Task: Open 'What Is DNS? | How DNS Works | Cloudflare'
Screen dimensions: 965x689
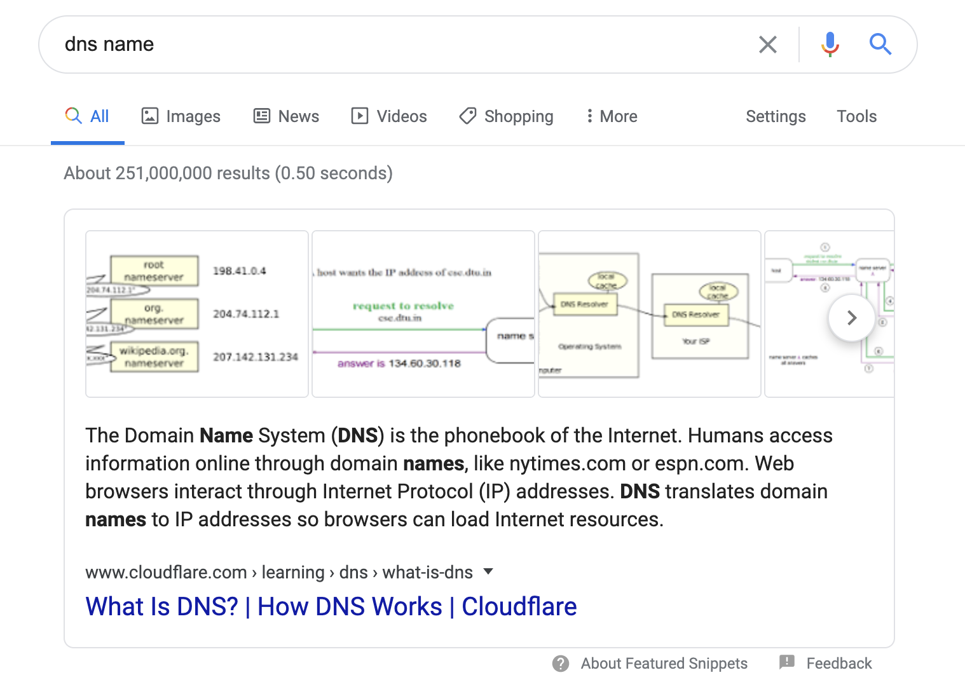Action: click(x=331, y=606)
